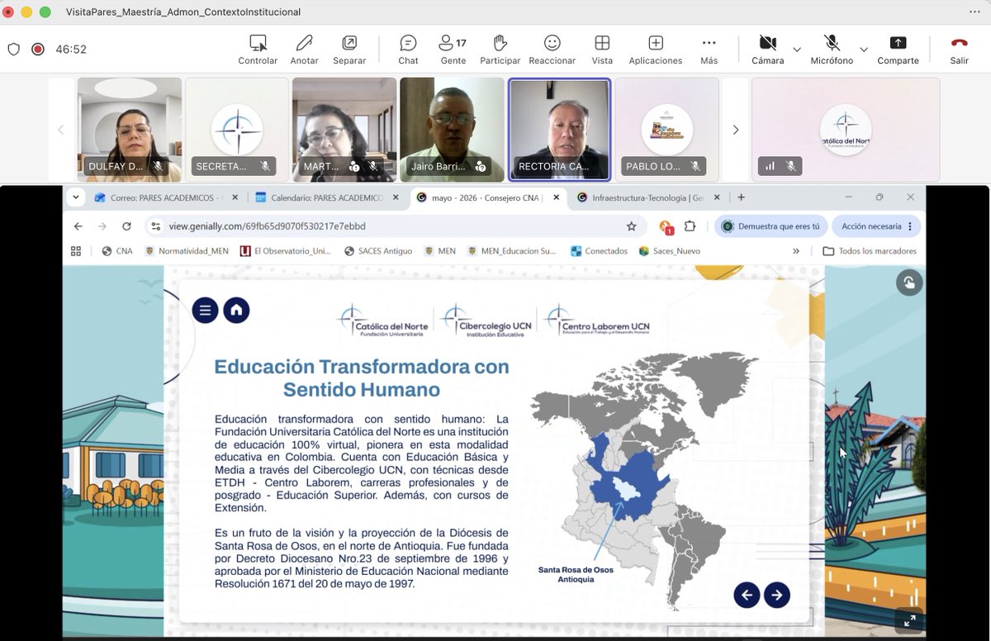Viewport: 991px width, 641px height.
Task: Close the Infraestructura-Tecnologia tab
Action: 717,197
